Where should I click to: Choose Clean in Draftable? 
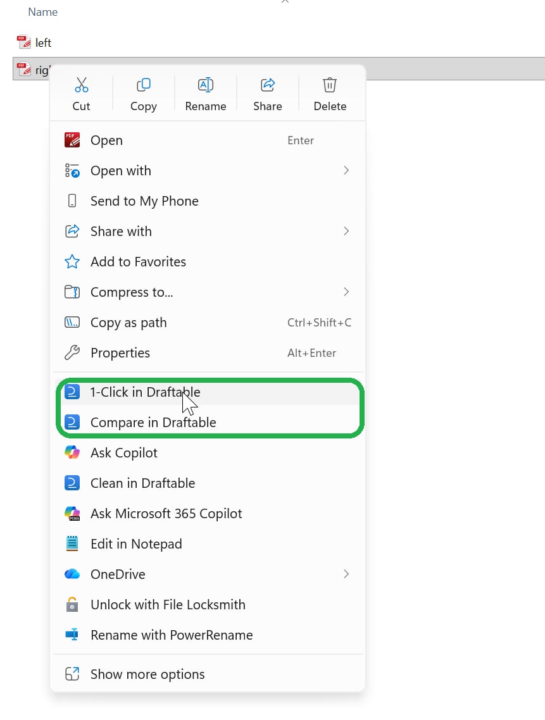click(x=208, y=483)
